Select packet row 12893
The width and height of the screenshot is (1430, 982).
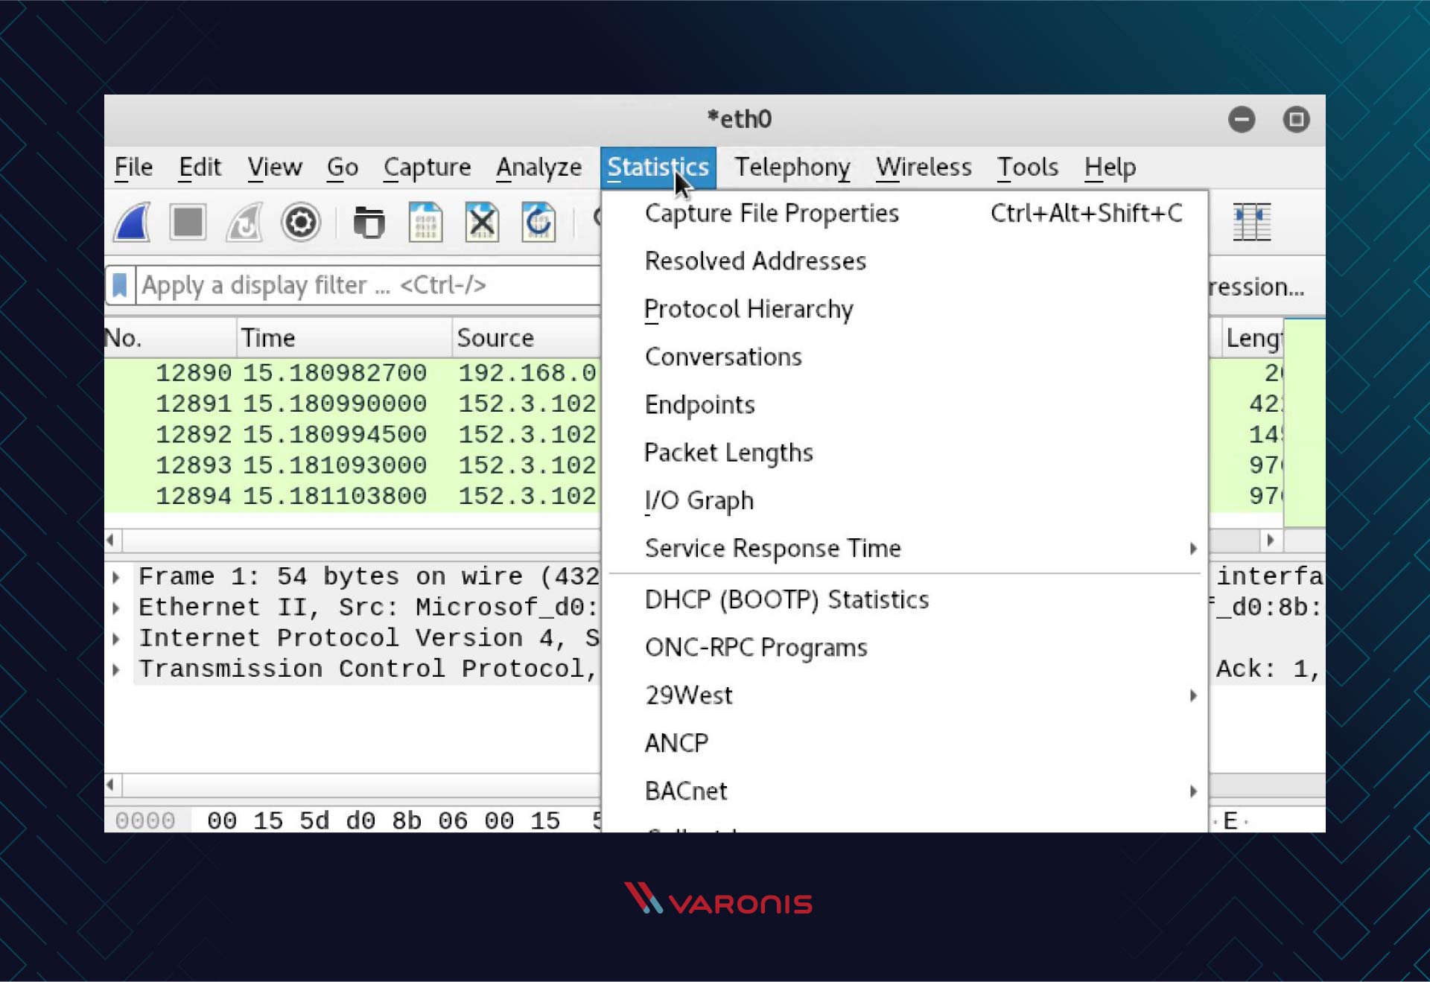[x=352, y=465]
